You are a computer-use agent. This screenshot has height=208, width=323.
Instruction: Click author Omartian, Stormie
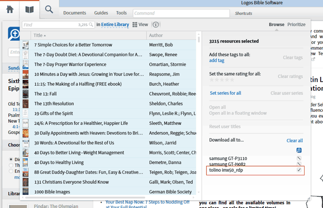tap(167, 64)
